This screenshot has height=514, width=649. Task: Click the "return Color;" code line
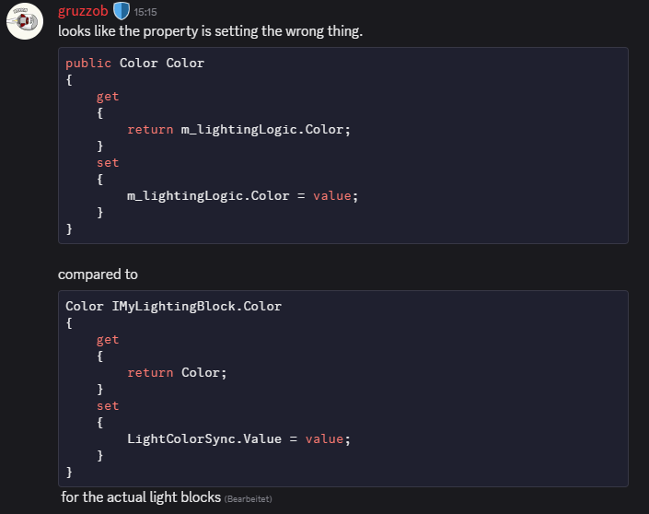(x=177, y=372)
